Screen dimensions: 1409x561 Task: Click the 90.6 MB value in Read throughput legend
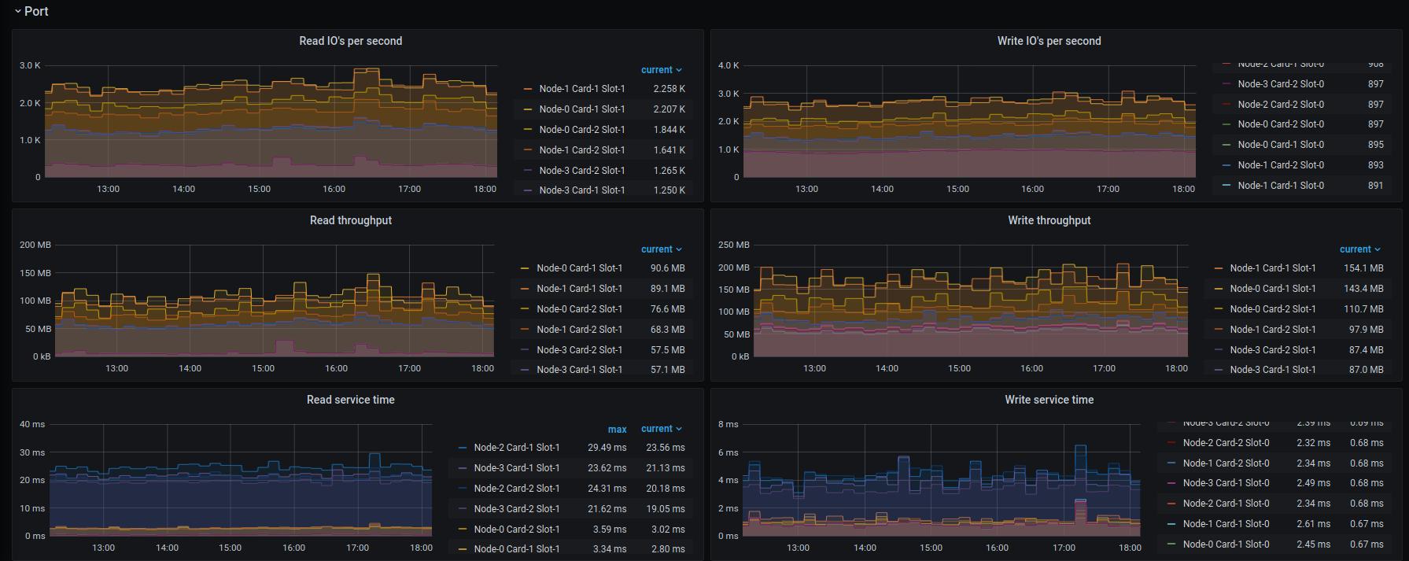coord(667,268)
